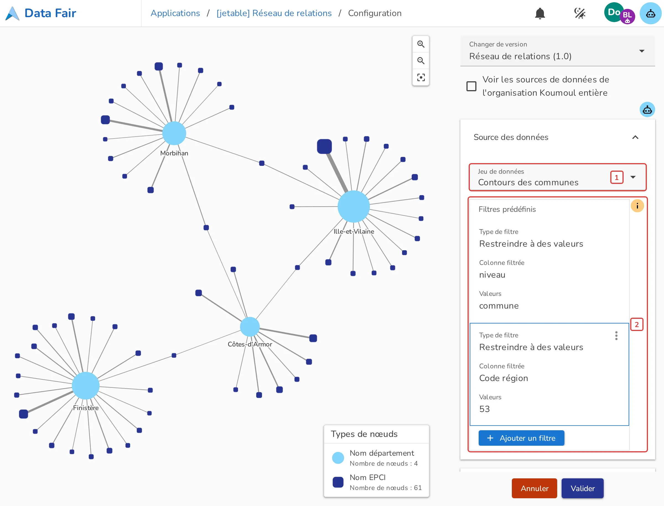The width and height of the screenshot is (664, 506).
Task: Click Ajouter un filtre button
Action: (x=521, y=438)
